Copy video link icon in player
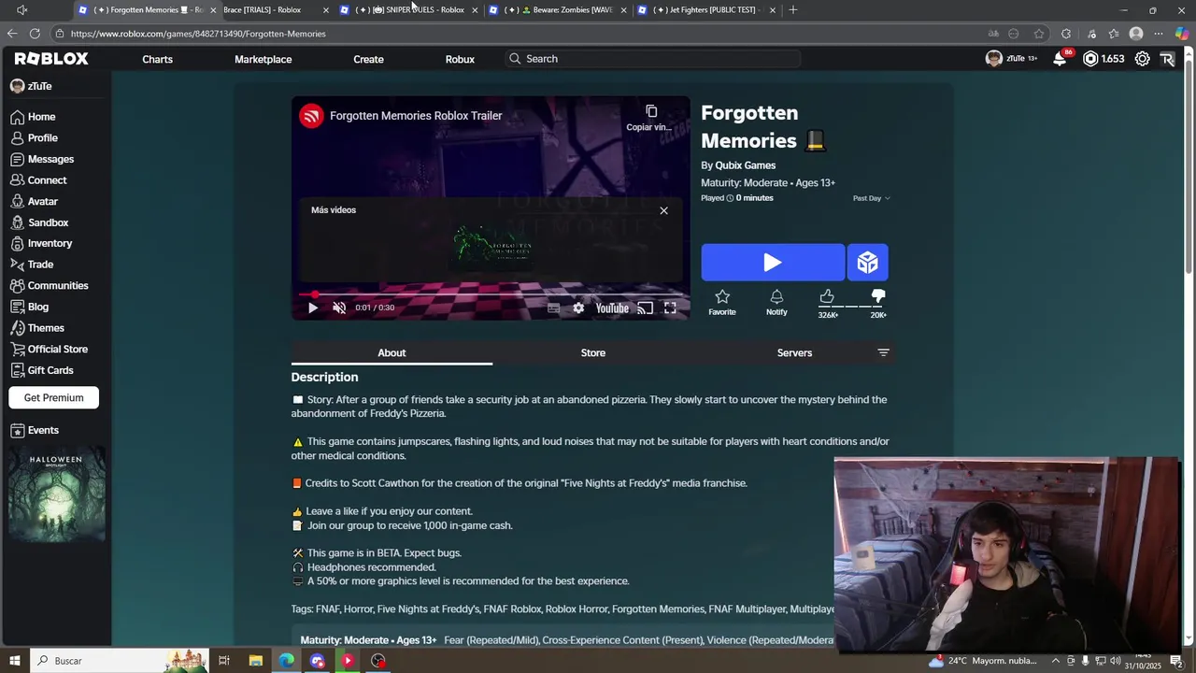1196x673 pixels. (651, 111)
